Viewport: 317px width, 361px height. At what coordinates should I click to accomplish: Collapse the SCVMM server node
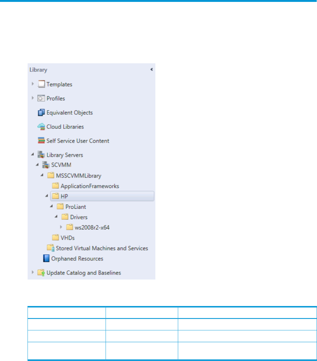[37, 165]
